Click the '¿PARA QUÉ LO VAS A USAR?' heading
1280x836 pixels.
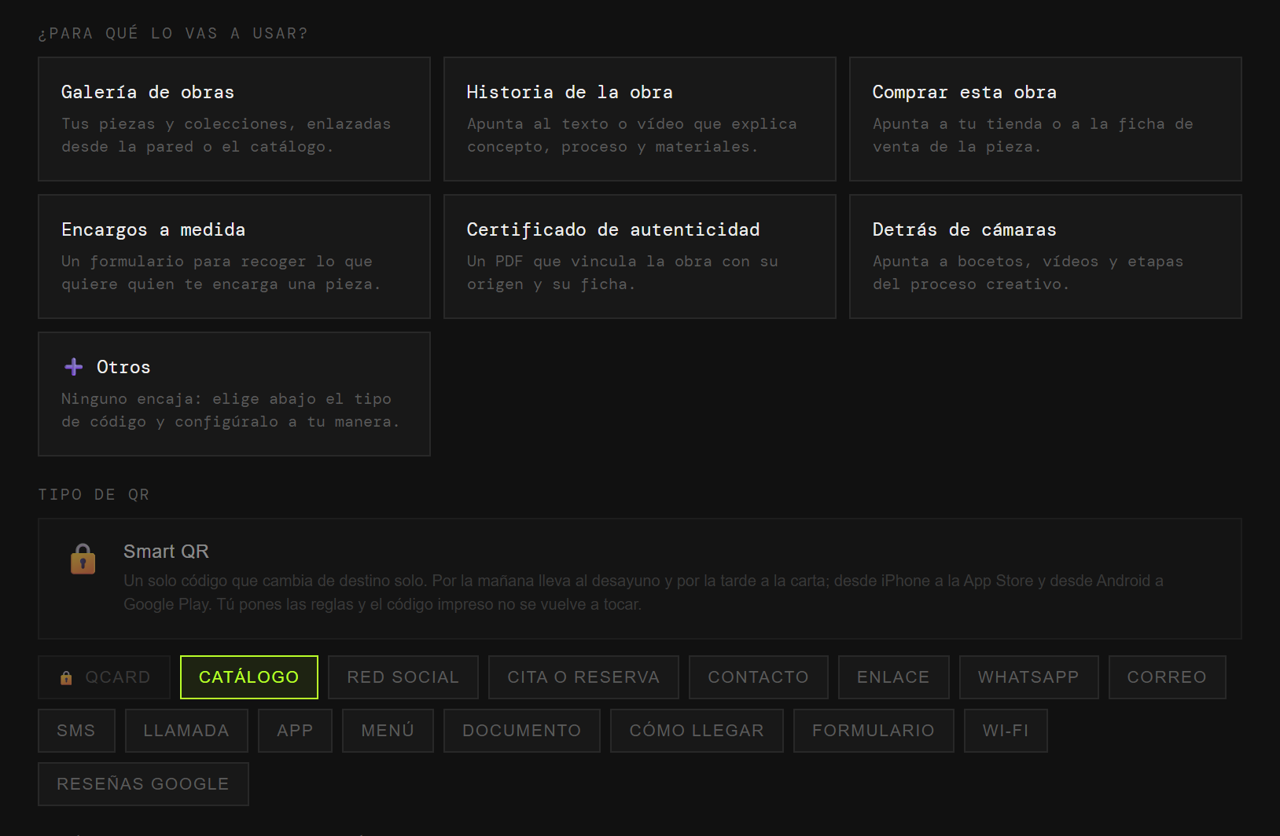pos(173,34)
